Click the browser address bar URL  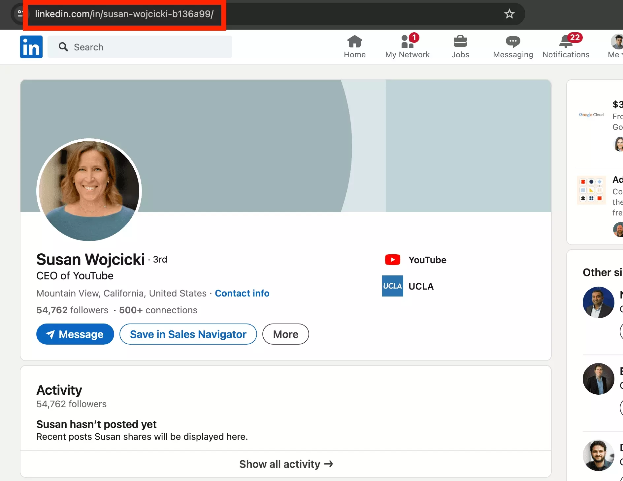click(x=124, y=14)
